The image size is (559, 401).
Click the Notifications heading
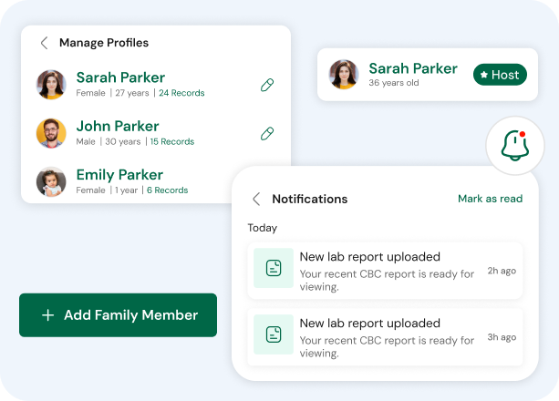[x=310, y=199]
